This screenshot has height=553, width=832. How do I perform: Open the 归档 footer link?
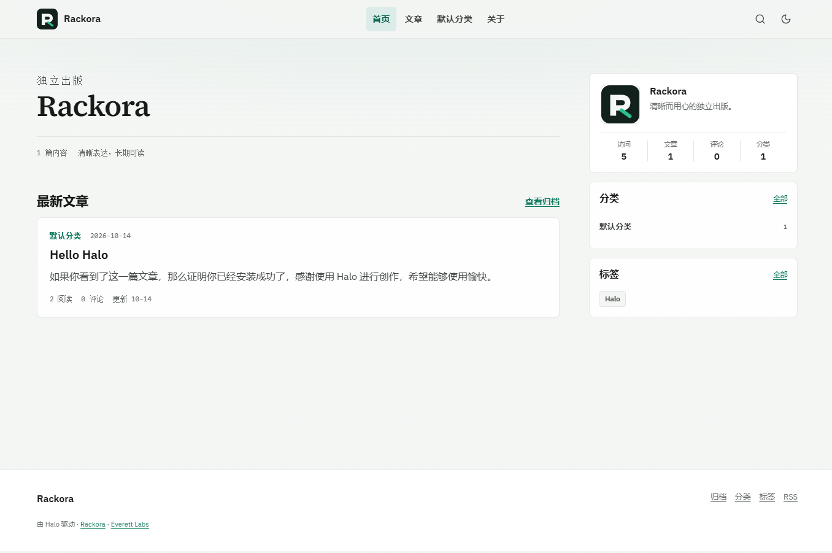click(x=718, y=497)
